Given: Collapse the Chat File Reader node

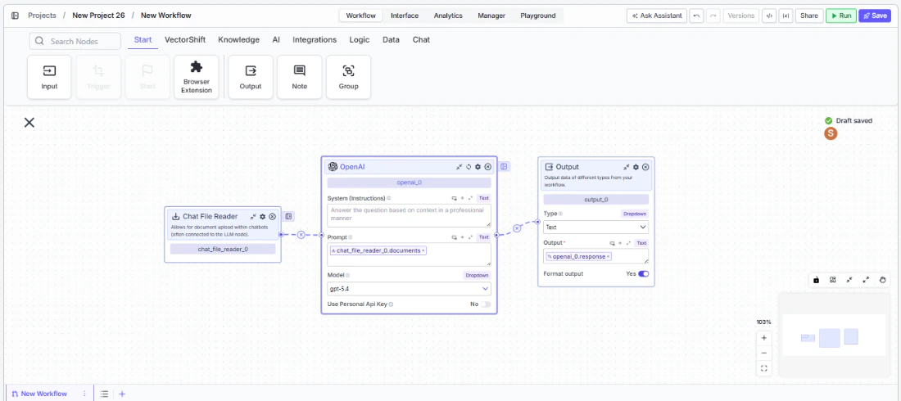Looking at the screenshot, I should coord(253,217).
